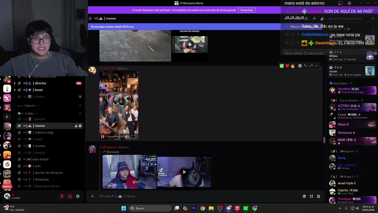
Task: Launch Premiere Pro from the taskbar
Action: (194, 208)
